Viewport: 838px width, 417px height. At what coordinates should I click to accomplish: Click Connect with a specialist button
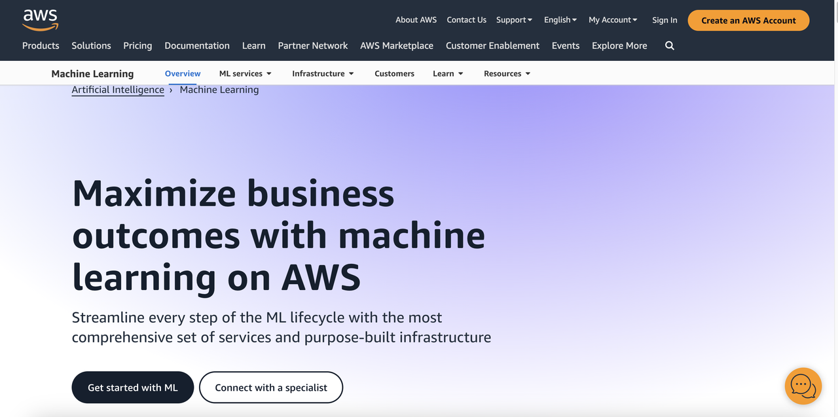[x=271, y=388]
